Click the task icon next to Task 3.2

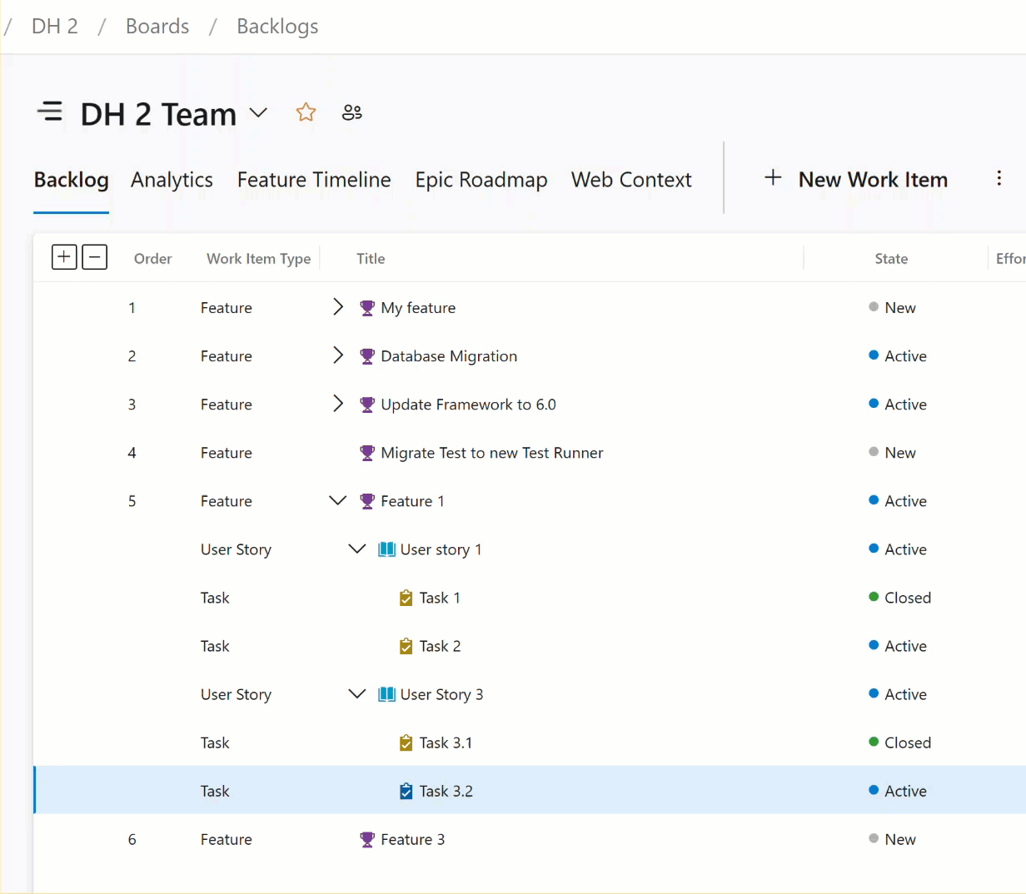(x=405, y=791)
